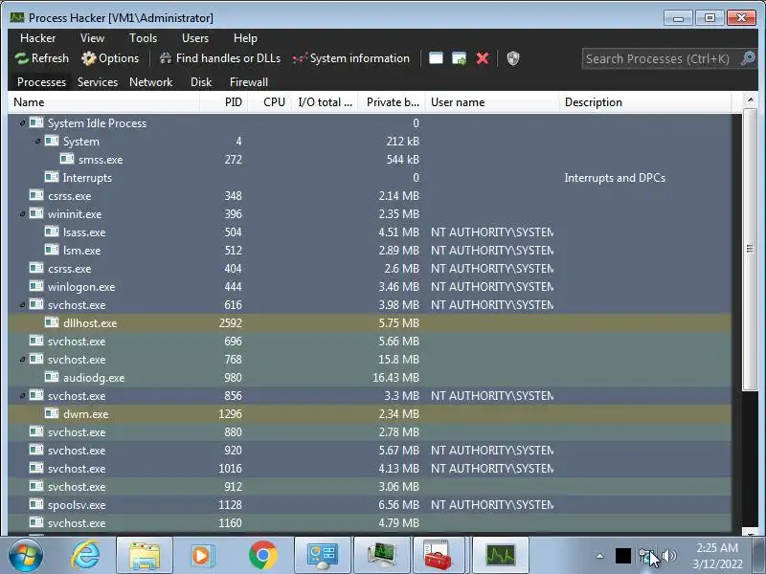Select csrss.exe with PID 348
This screenshot has height=574, width=766.
pyautogui.click(x=370, y=196)
